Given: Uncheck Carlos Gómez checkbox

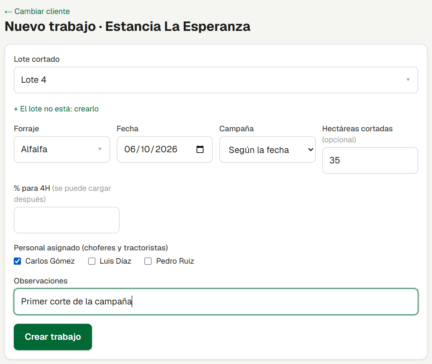Looking at the screenshot, I should coord(17,261).
